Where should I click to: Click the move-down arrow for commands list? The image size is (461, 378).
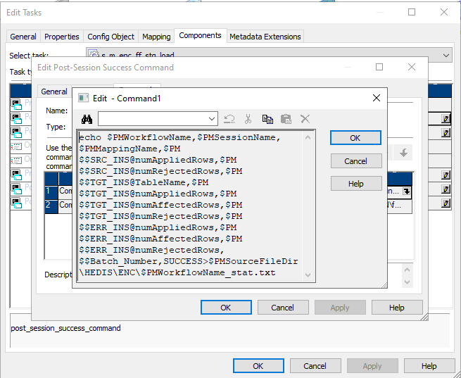[x=403, y=153]
